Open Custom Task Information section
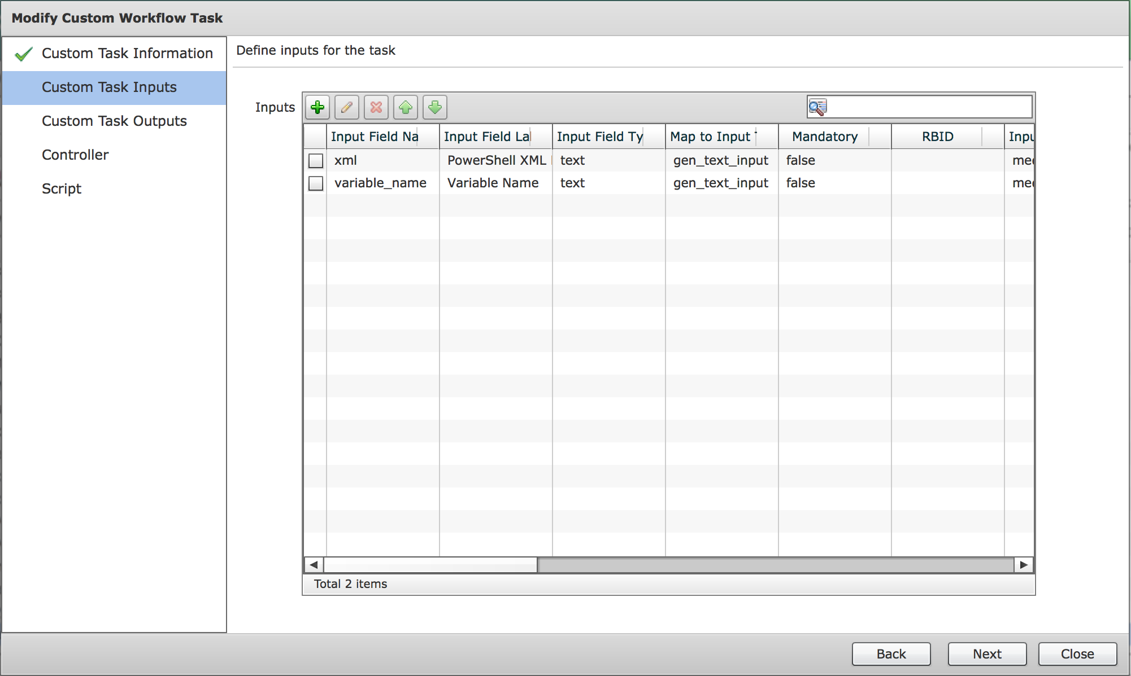1131x676 pixels. click(x=124, y=53)
